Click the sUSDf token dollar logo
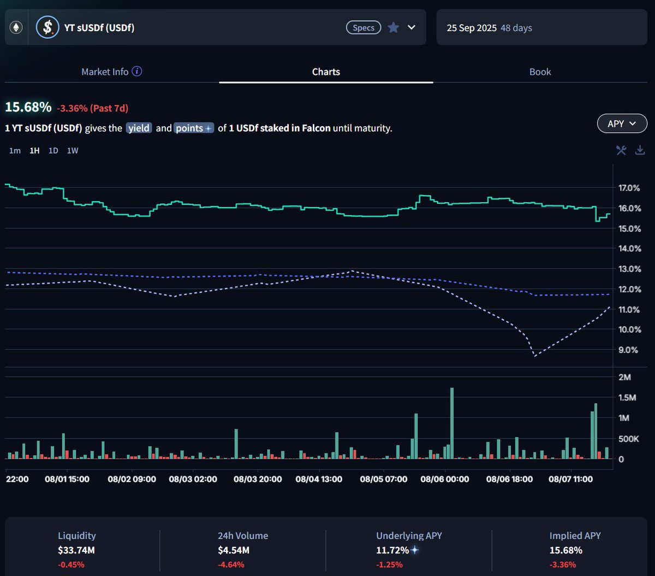The height and width of the screenshot is (576, 655). pyautogui.click(x=47, y=27)
